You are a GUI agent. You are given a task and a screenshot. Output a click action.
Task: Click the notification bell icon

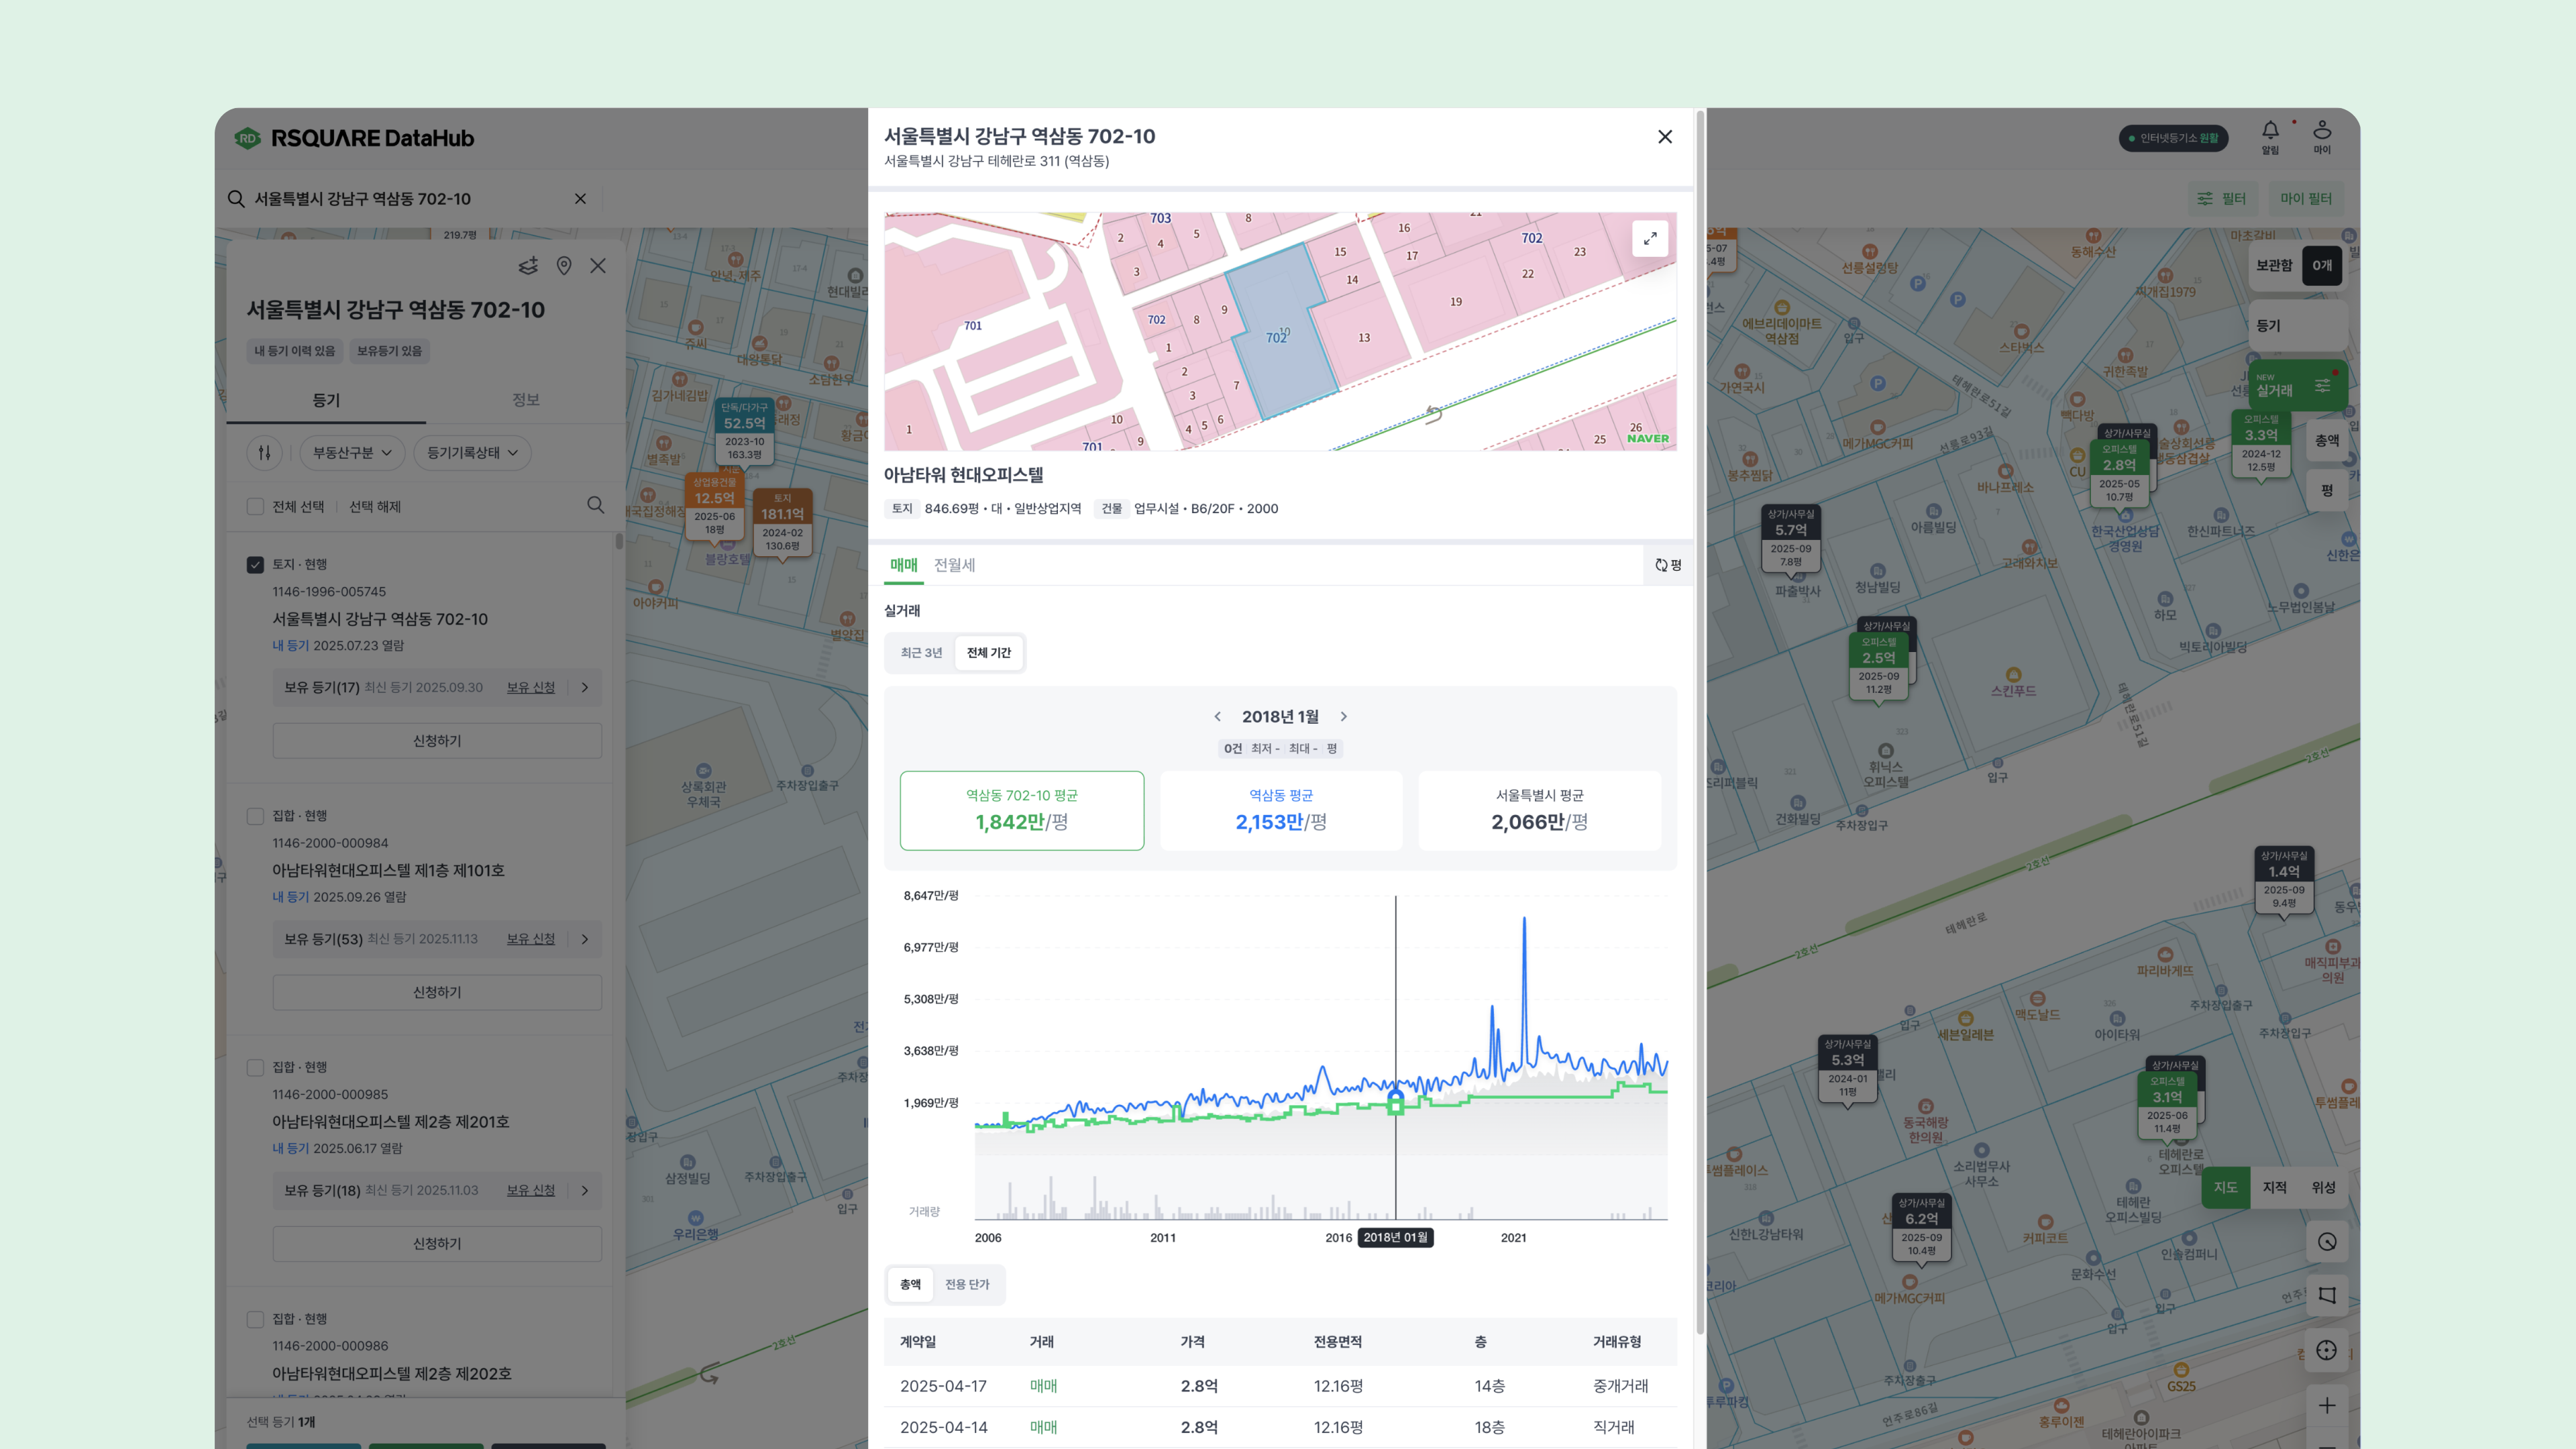(x=2270, y=131)
